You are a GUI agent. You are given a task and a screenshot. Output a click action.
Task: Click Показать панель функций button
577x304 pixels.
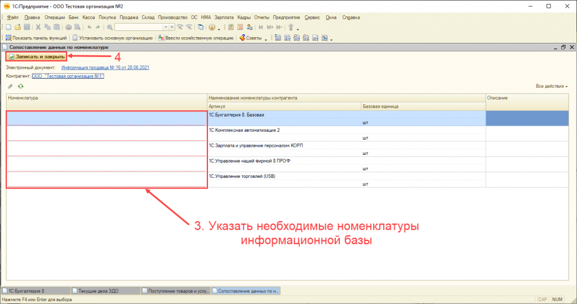36,38
